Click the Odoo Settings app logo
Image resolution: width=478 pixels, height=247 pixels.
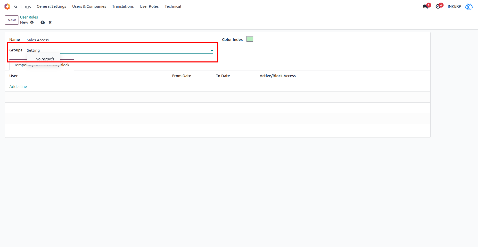[x=7, y=6]
